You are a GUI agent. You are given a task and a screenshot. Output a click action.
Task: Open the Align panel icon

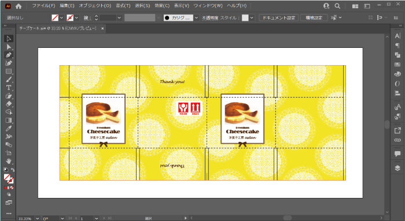click(397, 93)
